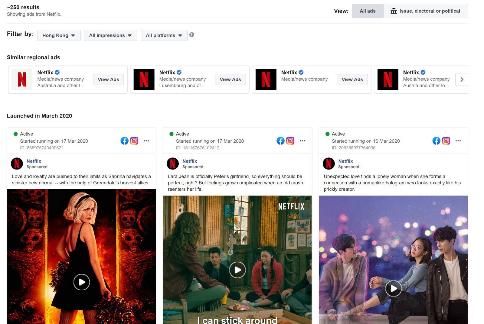Click Facebook icon on Lara Jean ad
This screenshot has height=324, width=484.
pos(280,141)
